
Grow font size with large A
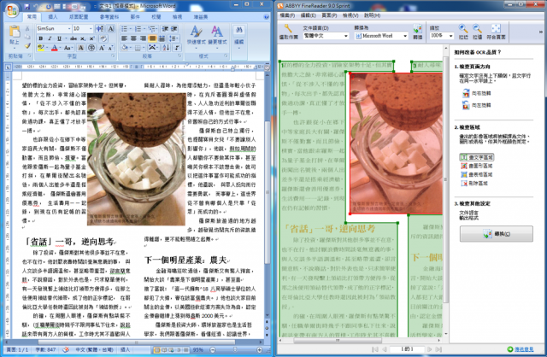point(102,48)
